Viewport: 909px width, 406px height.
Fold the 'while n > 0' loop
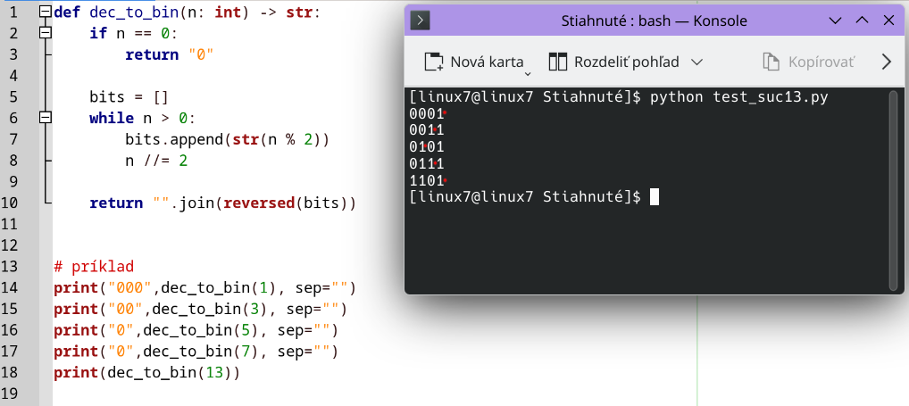point(46,118)
